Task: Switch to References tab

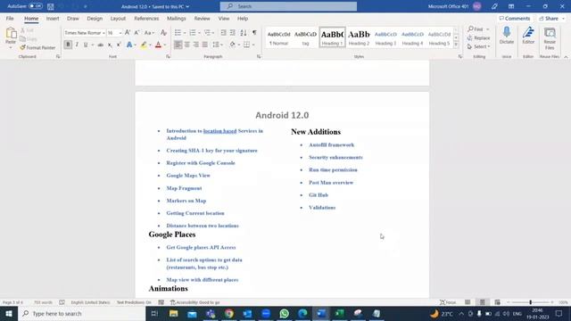Action: coord(146,18)
